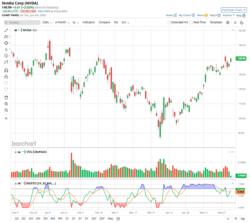Open the Indicators menu
Image resolution: width=250 pixels, height=223 pixels.
tap(89, 22)
